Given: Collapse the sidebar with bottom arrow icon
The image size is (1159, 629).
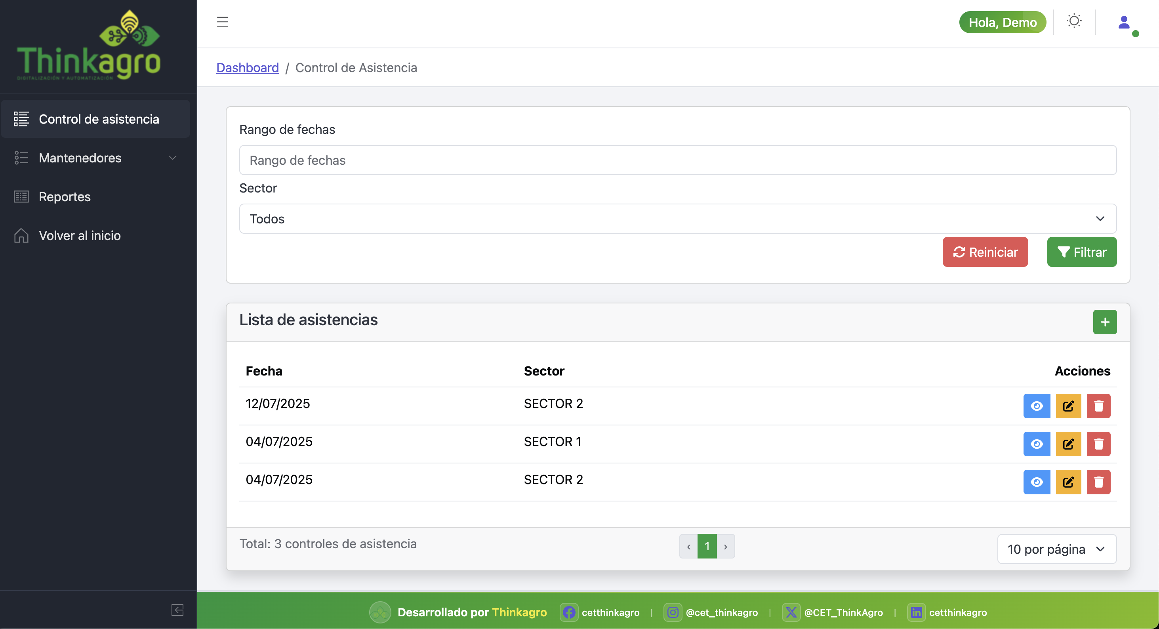Looking at the screenshot, I should (x=177, y=610).
